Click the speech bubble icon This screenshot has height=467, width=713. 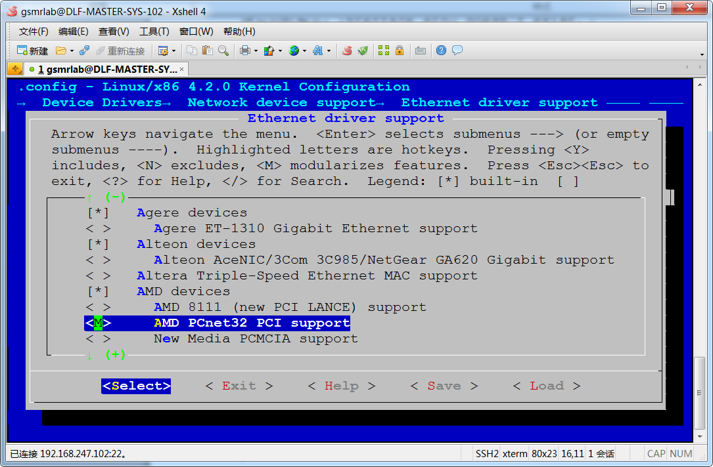coord(457,51)
